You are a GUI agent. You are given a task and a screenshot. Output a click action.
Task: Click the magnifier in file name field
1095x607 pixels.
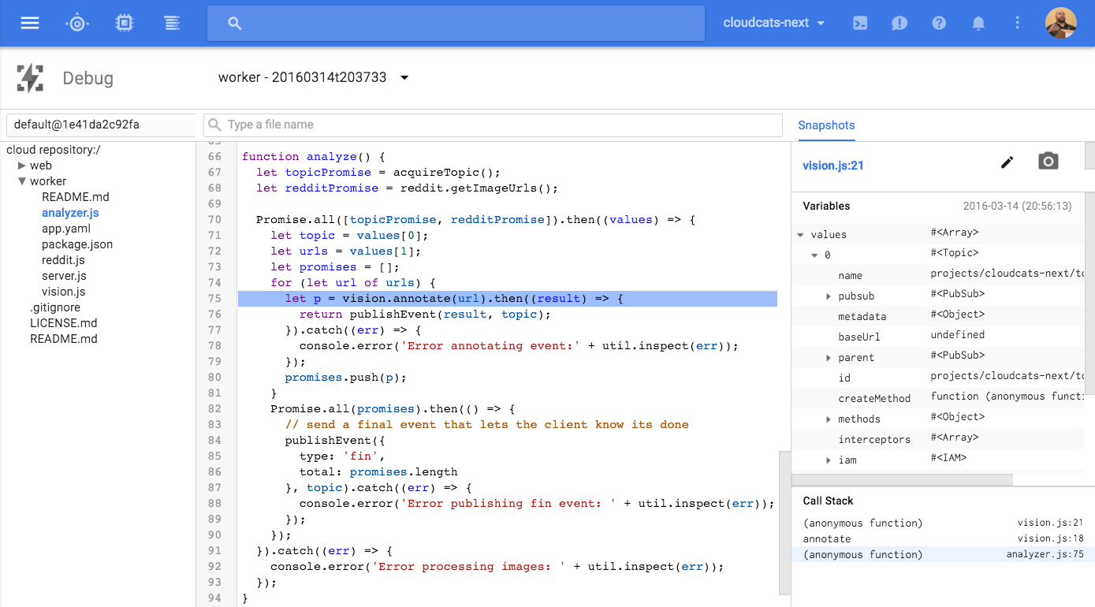(215, 125)
